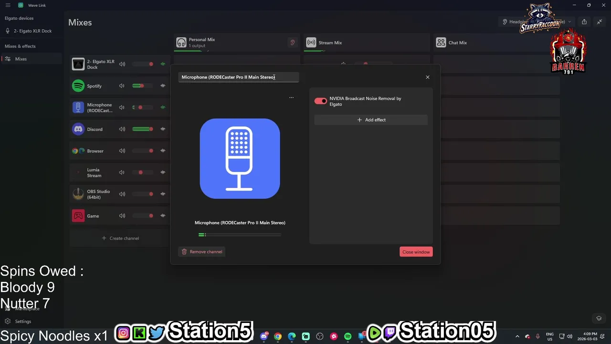Screen dimensions: 611x344
Task: Select Mixes in the sidebar
Action: coord(32,59)
